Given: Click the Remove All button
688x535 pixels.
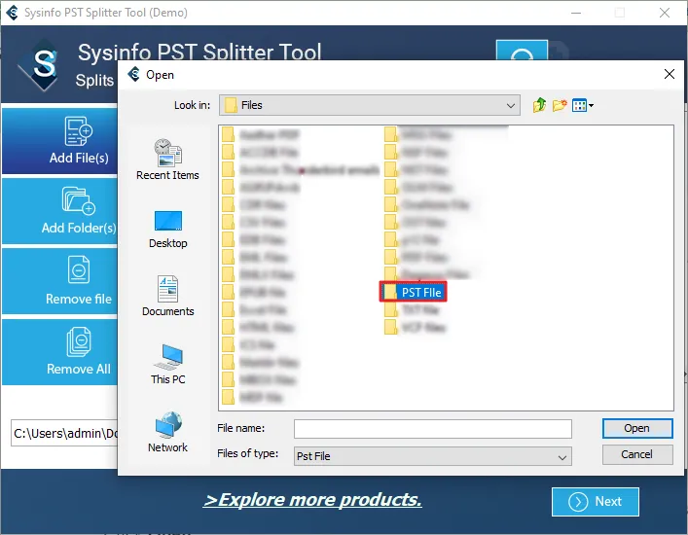Looking at the screenshot, I should (x=60, y=352).
